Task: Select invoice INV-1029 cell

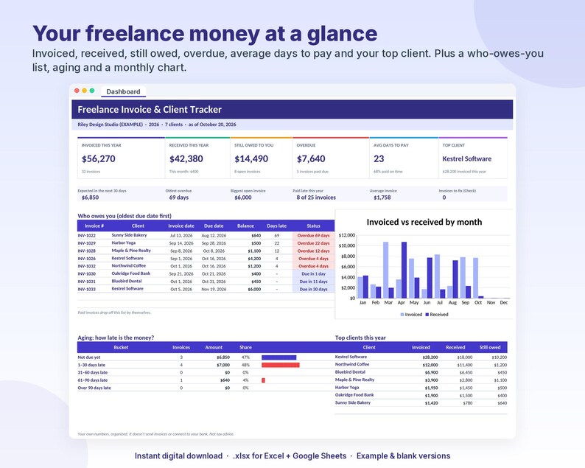Action: click(x=86, y=243)
